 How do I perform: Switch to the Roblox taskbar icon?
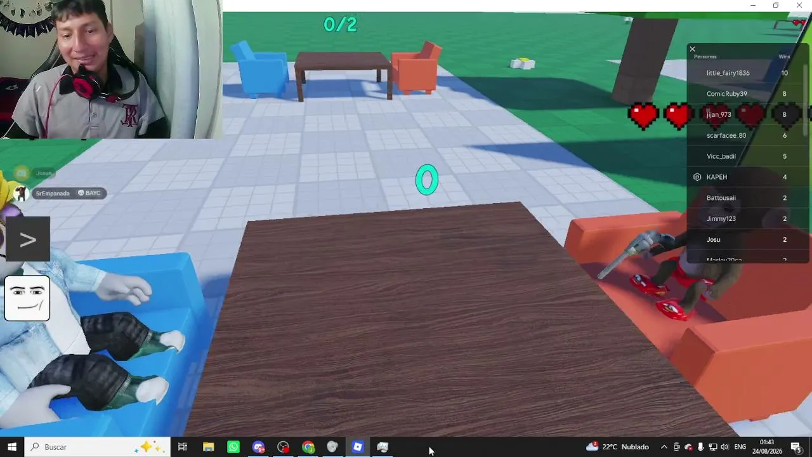(358, 447)
